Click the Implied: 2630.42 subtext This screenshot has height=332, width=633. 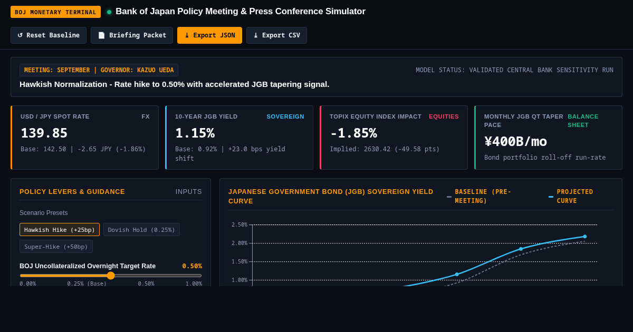[x=385, y=149]
